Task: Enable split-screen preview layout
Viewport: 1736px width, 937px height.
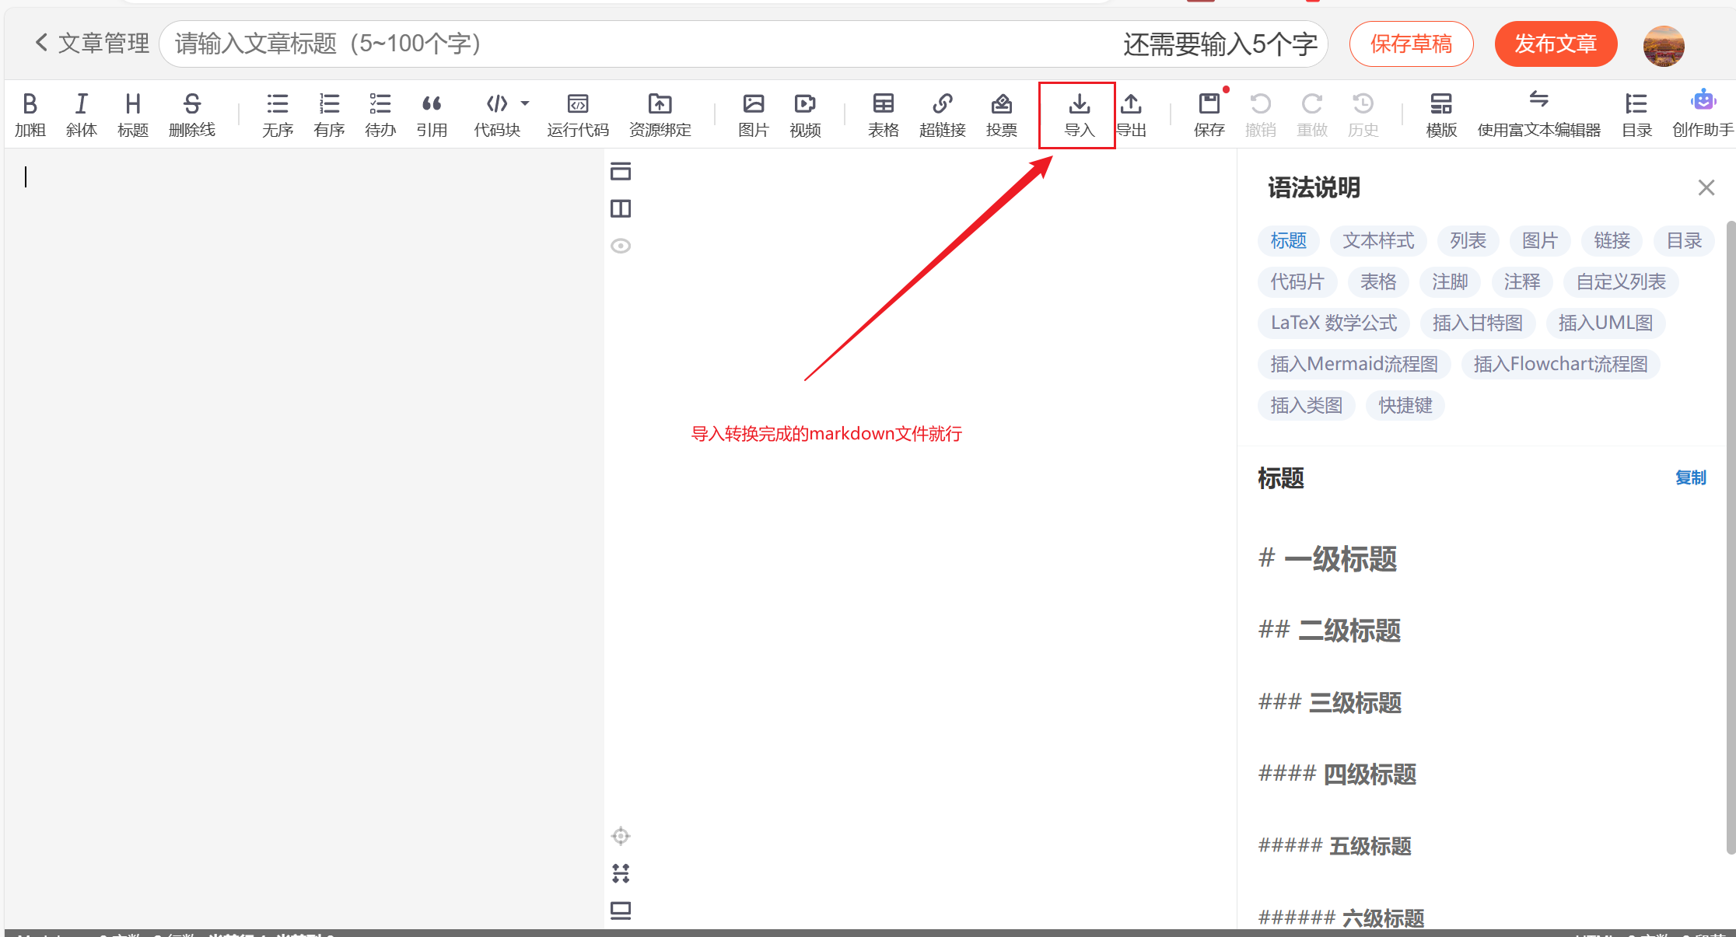Action: [x=620, y=208]
